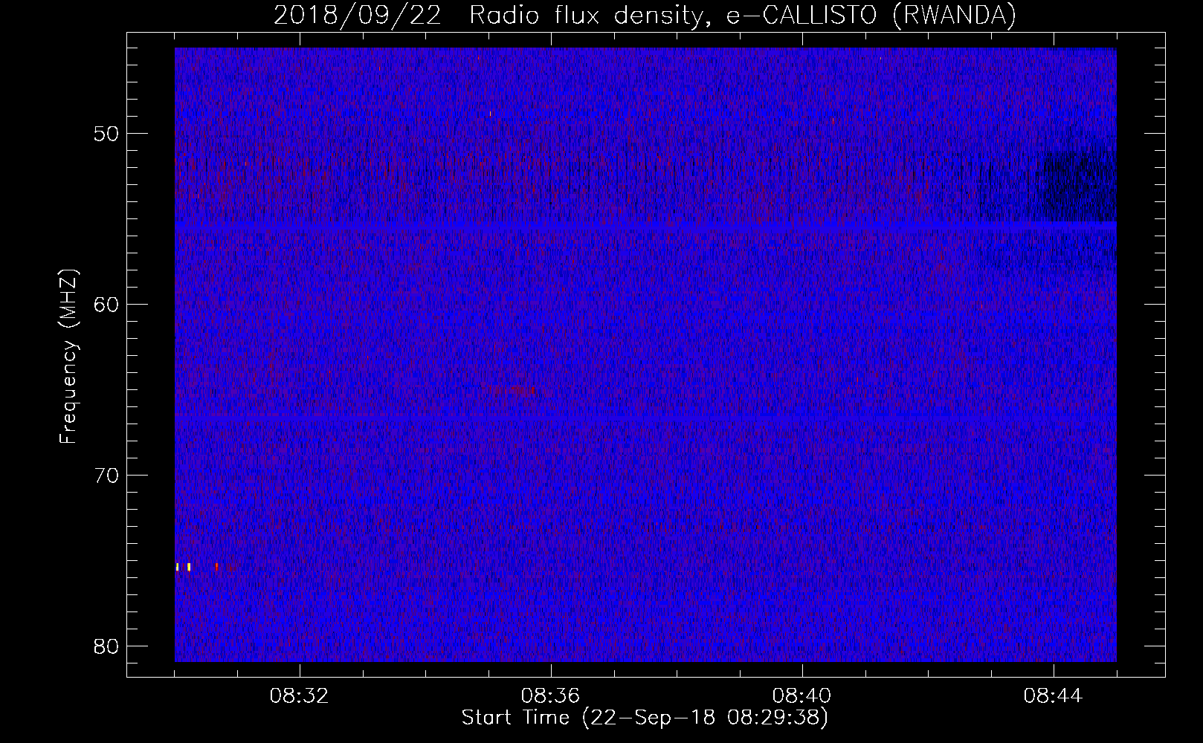Click the '70' frequency tick label

[106, 475]
